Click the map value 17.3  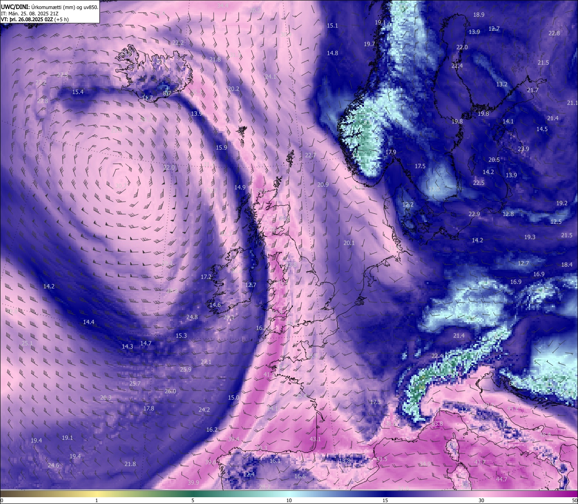point(375,402)
